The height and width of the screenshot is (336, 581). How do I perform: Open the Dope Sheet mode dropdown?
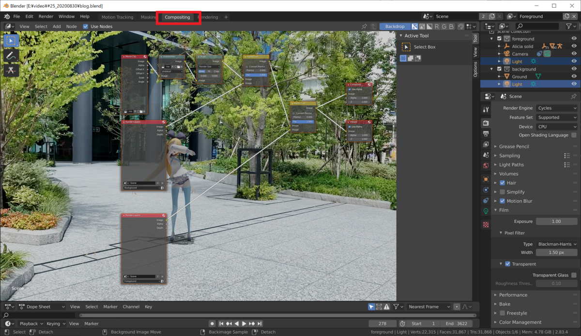[x=42, y=307]
